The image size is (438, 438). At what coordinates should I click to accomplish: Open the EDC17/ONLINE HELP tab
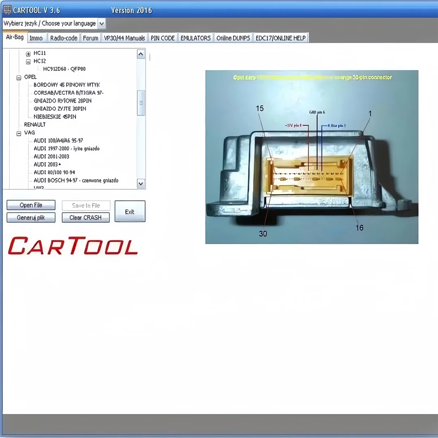[281, 38]
